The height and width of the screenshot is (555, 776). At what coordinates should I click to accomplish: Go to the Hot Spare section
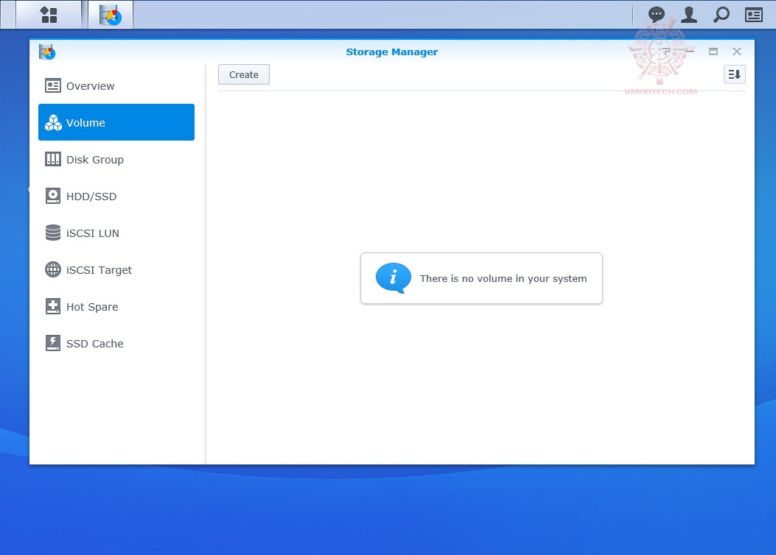point(116,307)
